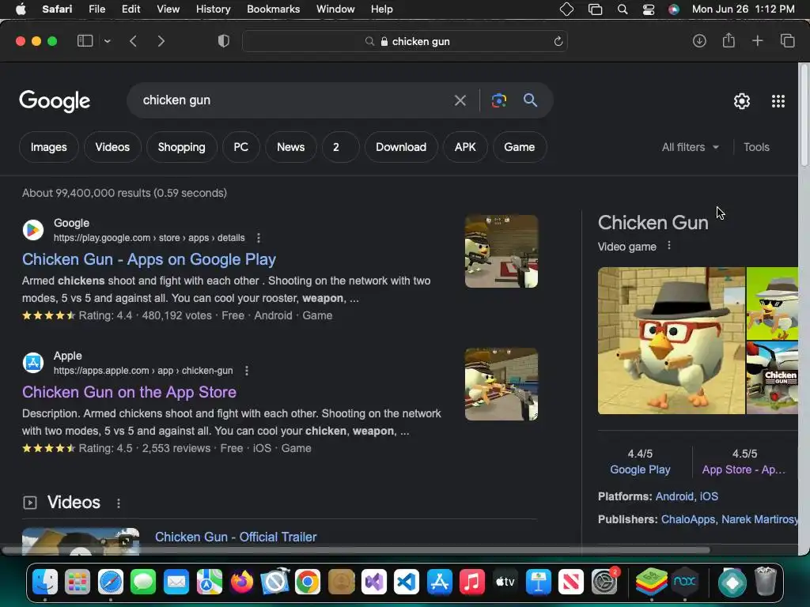Click the Google logo
The height and width of the screenshot is (607, 810).
[x=55, y=101]
